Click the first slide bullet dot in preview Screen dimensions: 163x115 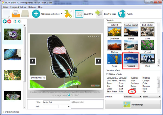pyautogui.click(x=89, y=37)
